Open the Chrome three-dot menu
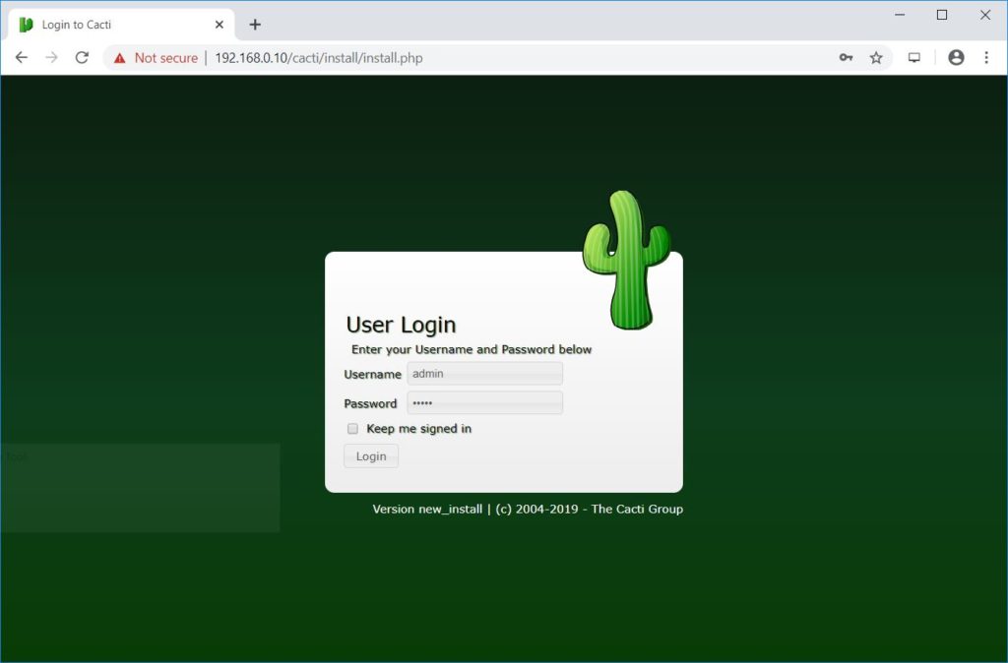Screen dimensions: 1008x663 [x=987, y=57]
